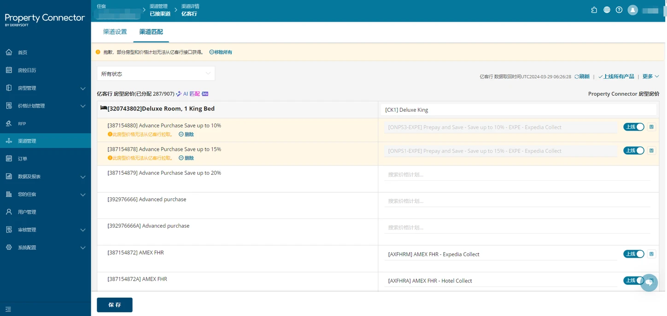
Task: Select the 渠道匹配 tab
Action: pyautogui.click(x=151, y=32)
